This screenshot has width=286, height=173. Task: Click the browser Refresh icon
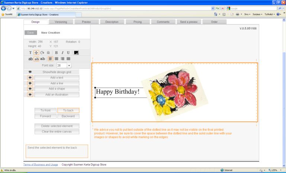click(x=218, y=9)
